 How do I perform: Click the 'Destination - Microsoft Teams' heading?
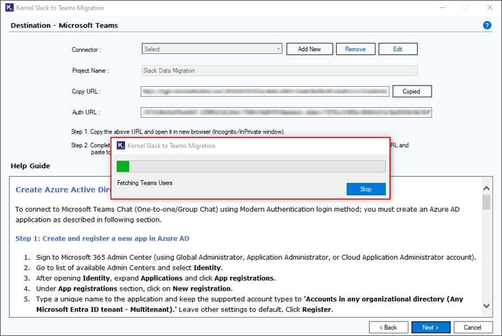coord(64,26)
